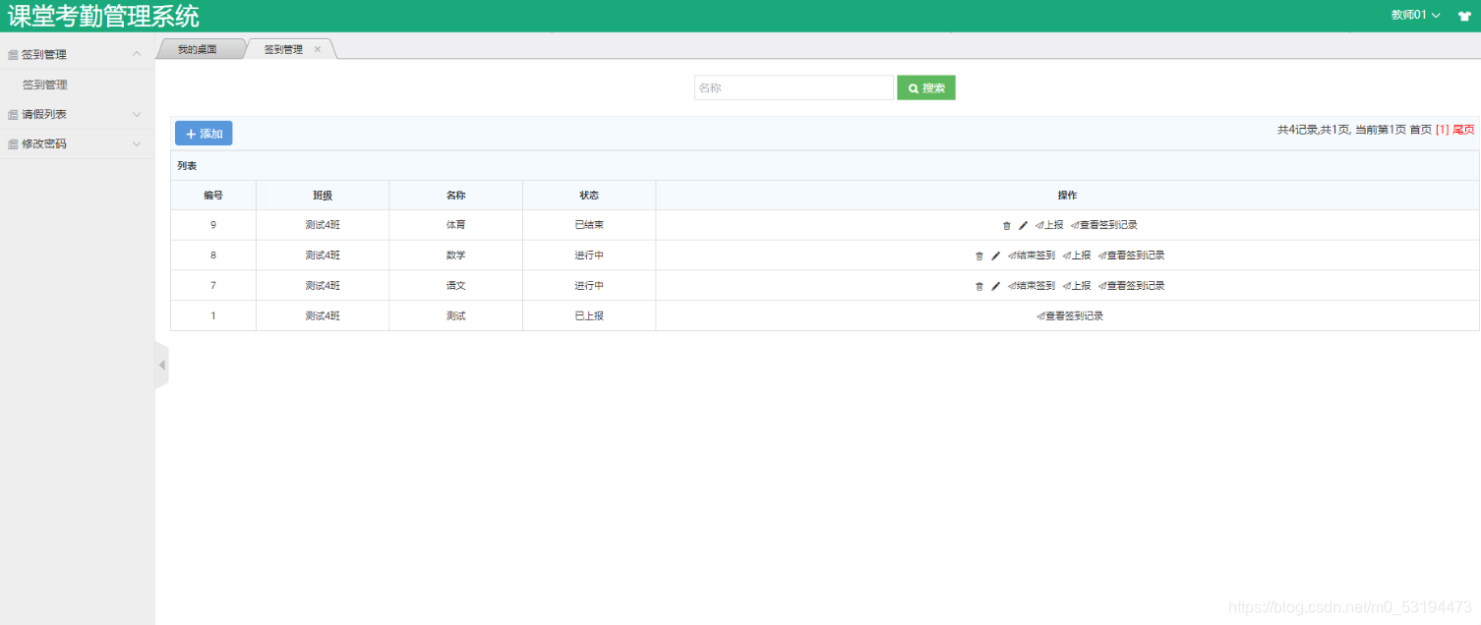This screenshot has width=1481, height=625.
Task: Click 结束签到 in the 语文 row
Action: click(x=1031, y=286)
